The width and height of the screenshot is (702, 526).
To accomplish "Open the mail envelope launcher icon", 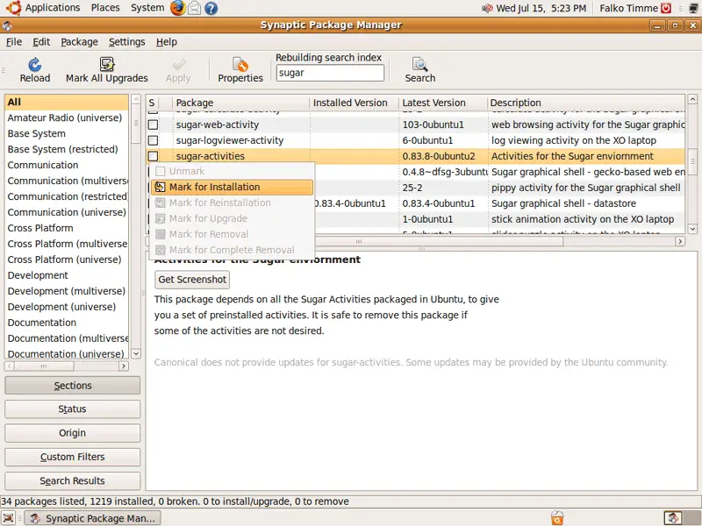I will click(194, 8).
